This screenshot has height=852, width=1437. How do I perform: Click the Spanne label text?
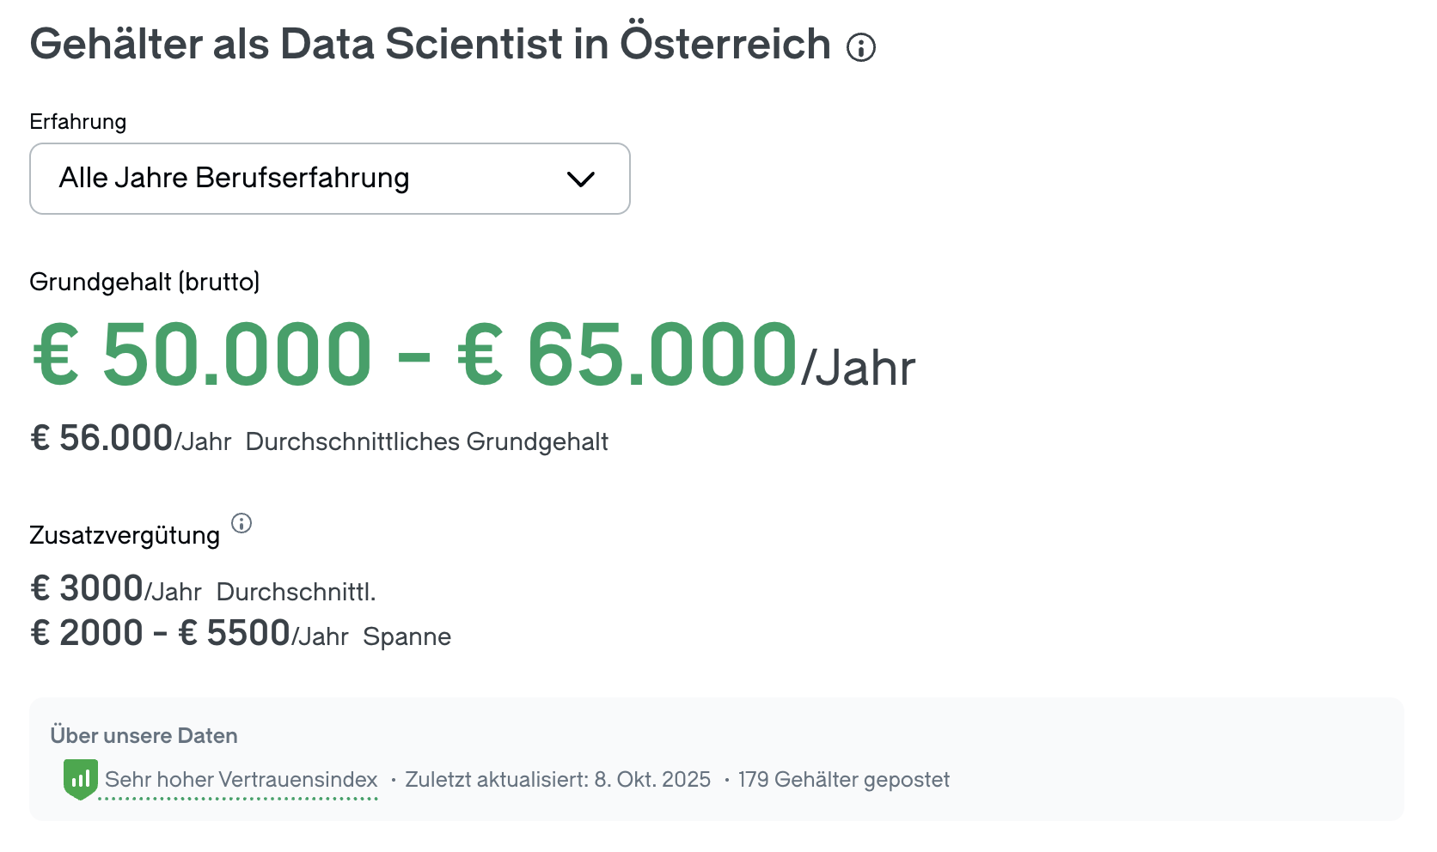pos(407,636)
